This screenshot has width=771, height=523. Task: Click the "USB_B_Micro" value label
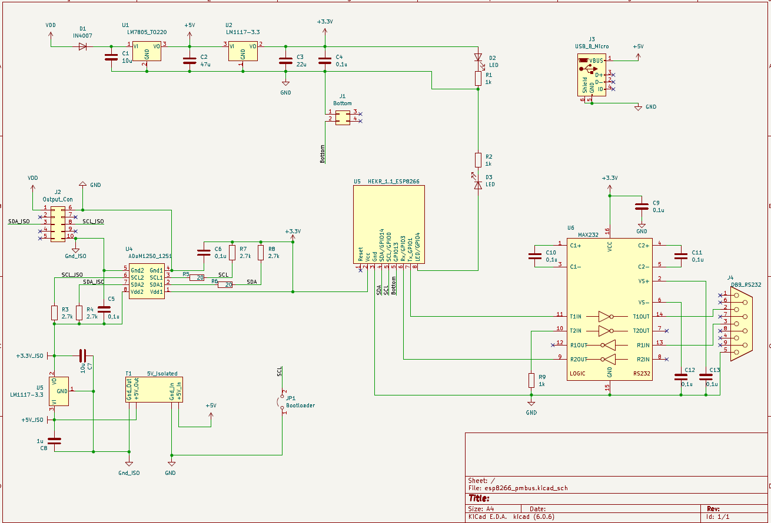(x=591, y=46)
